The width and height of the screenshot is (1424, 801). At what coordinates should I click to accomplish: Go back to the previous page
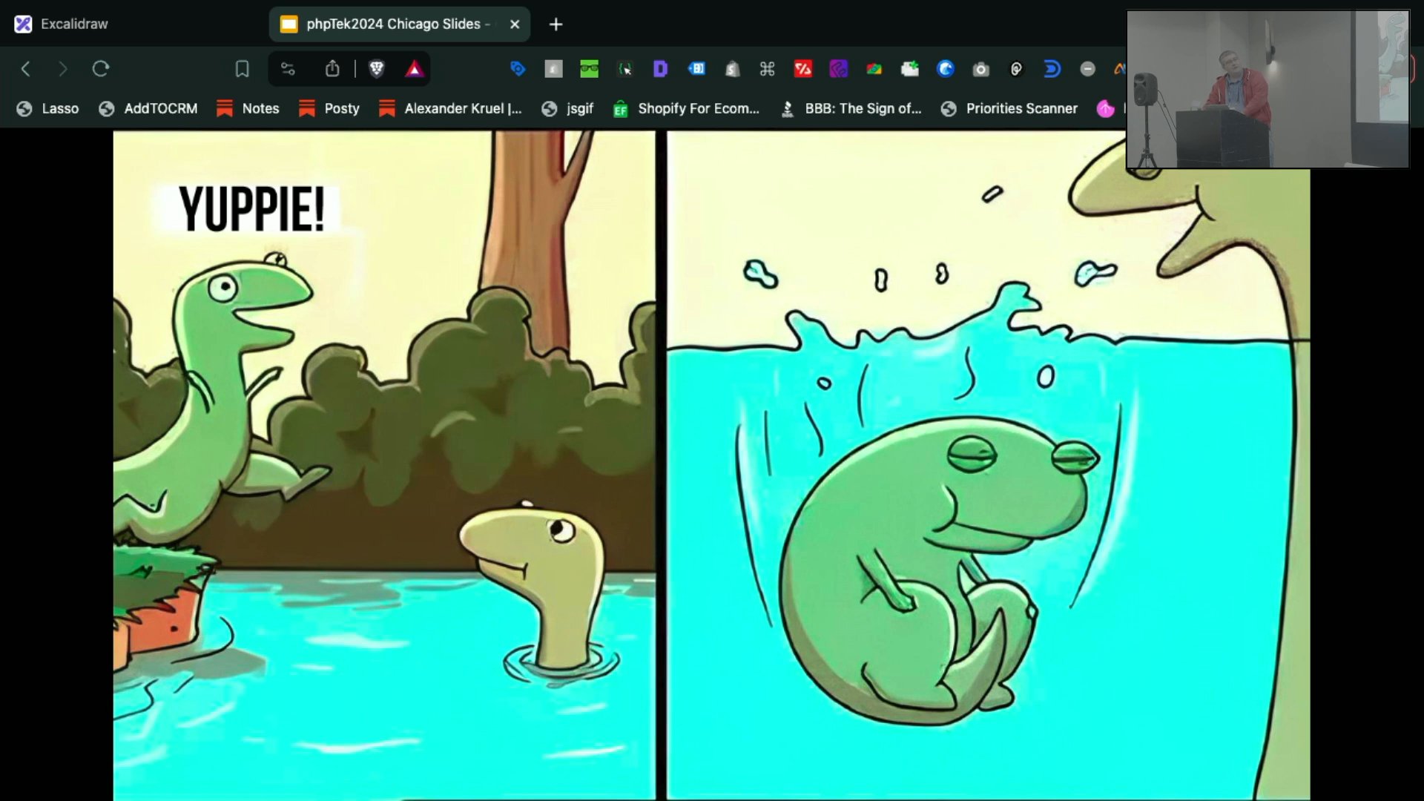point(26,69)
